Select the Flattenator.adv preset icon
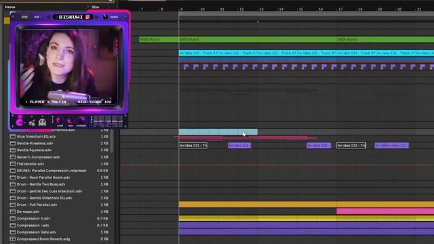 point(12,164)
